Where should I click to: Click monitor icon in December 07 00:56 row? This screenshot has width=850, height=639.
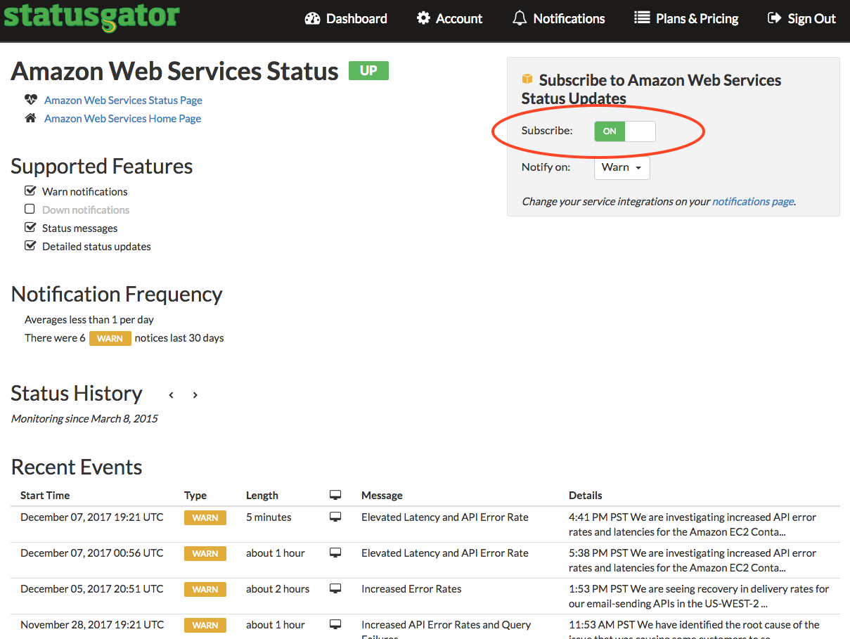335,553
